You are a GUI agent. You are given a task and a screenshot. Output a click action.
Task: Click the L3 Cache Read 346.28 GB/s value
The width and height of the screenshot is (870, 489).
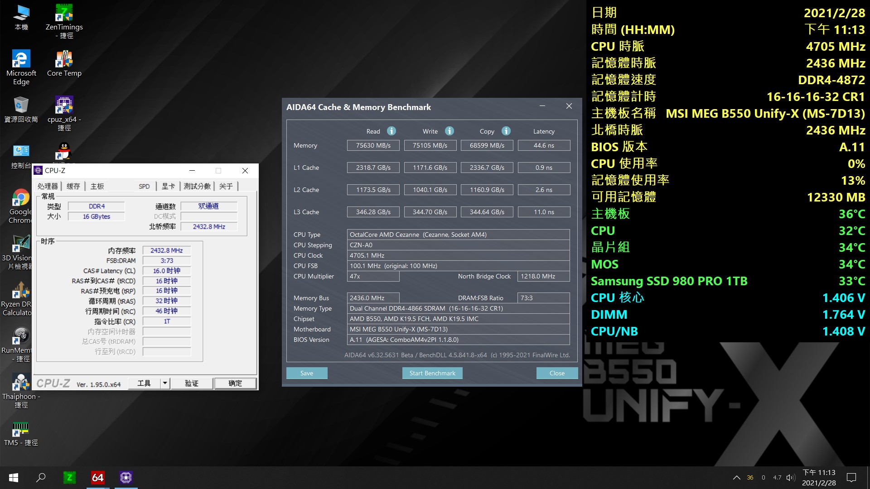click(x=373, y=212)
